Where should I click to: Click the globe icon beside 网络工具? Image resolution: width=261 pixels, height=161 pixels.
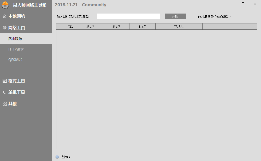click(5, 28)
